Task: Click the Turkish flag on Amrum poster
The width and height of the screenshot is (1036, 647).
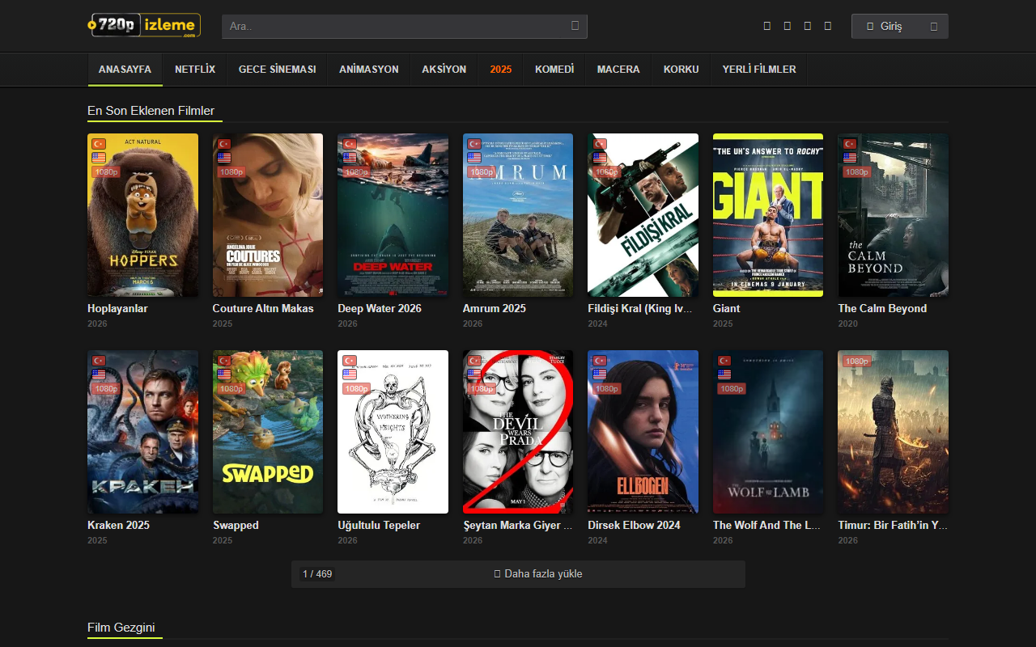Action: (x=473, y=144)
